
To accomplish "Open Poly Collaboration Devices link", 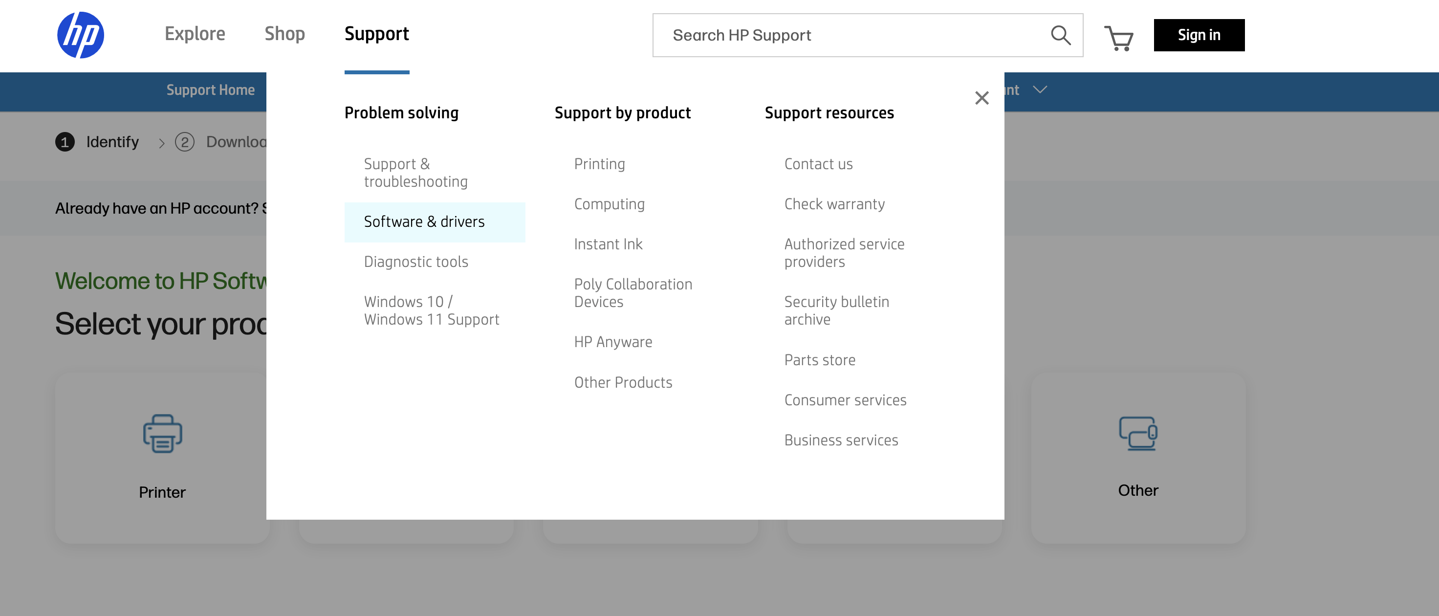I will 633,293.
